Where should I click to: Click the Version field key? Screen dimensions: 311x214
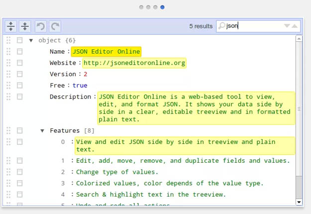(63, 74)
